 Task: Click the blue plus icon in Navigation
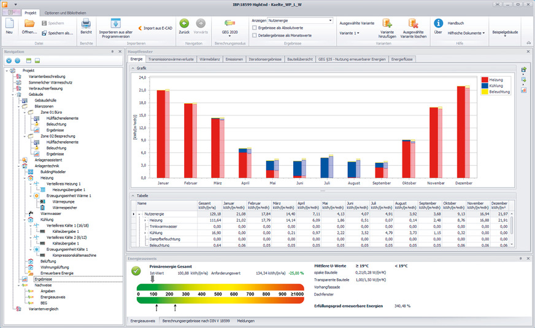click(9, 61)
